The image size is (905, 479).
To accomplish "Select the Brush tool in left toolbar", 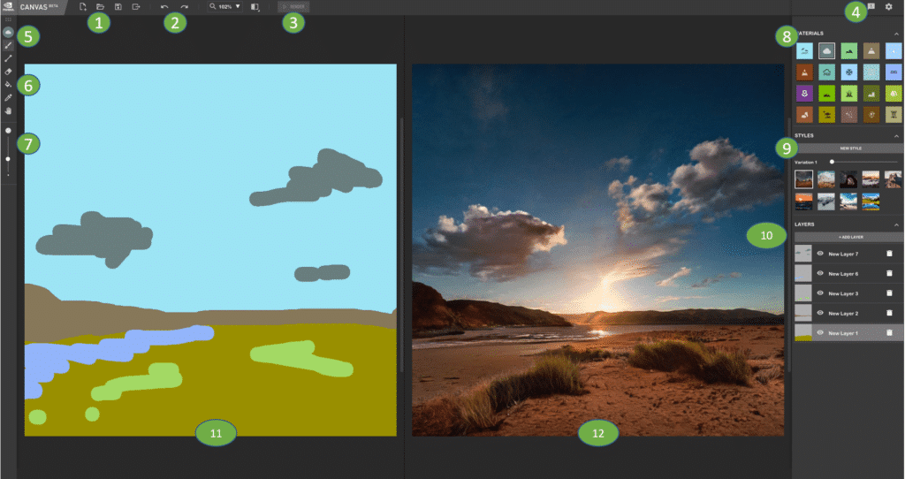I will click(x=8, y=44).
